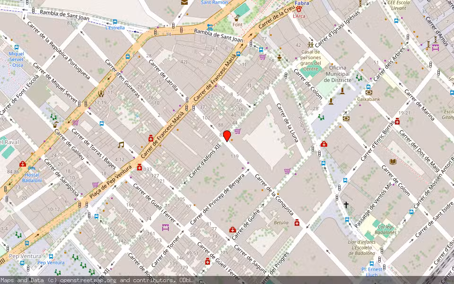This screenshot has height=284, width=454.
Task: Click the red location marker pin
Action: tap(227, 136)
